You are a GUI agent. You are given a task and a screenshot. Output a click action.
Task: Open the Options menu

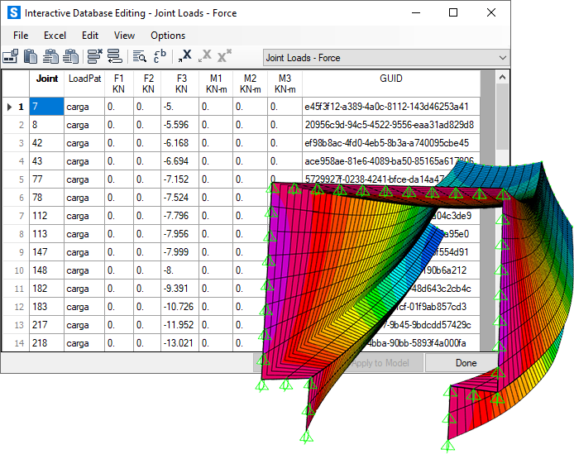(x=168, y=36)
